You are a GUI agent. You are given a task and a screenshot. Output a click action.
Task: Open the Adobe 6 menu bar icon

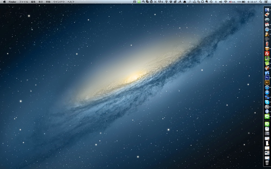coord(161,2)
